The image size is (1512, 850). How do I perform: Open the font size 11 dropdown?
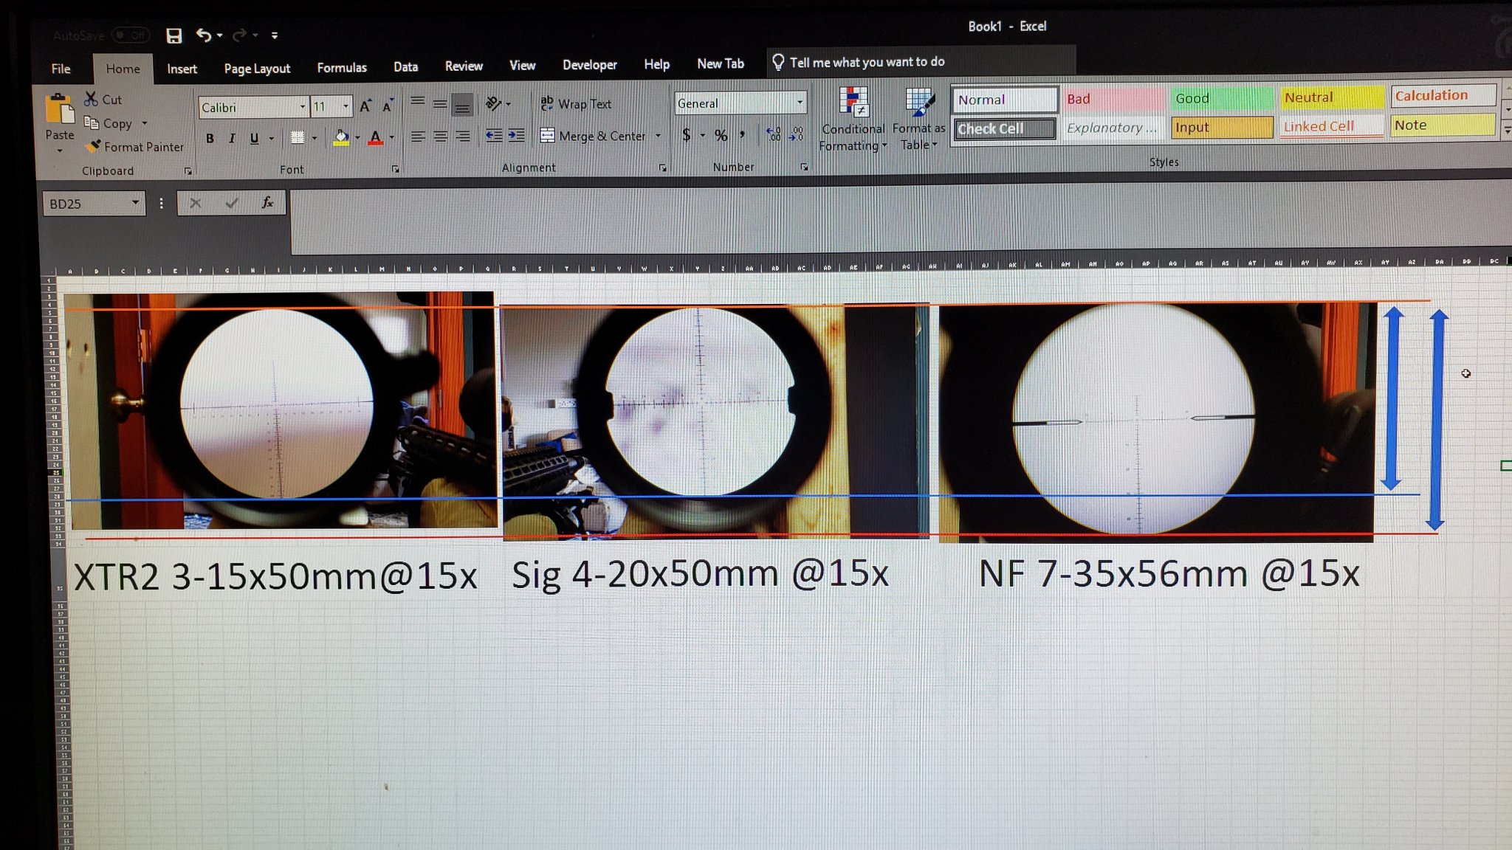345,107
